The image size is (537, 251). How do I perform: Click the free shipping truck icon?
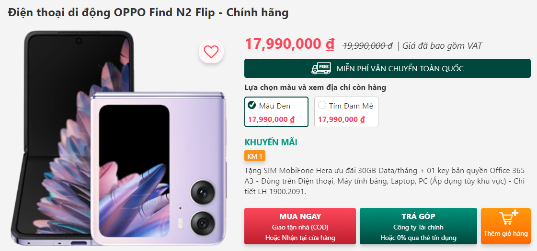pos(321,68)
